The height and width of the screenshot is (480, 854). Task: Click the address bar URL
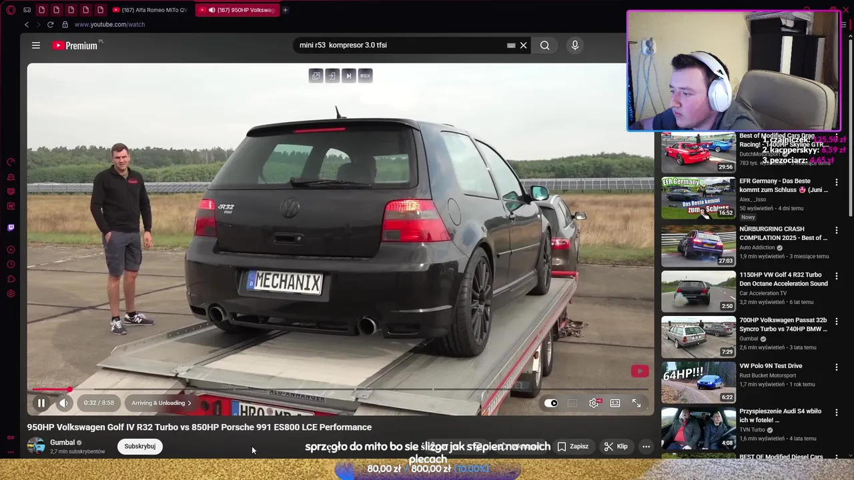point(109,25)
